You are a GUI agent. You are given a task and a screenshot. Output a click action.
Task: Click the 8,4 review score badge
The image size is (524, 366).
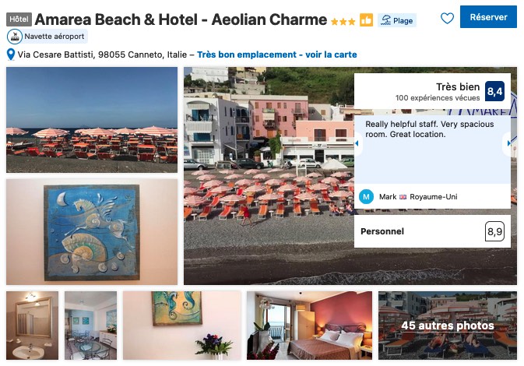[x=494, y=91]
